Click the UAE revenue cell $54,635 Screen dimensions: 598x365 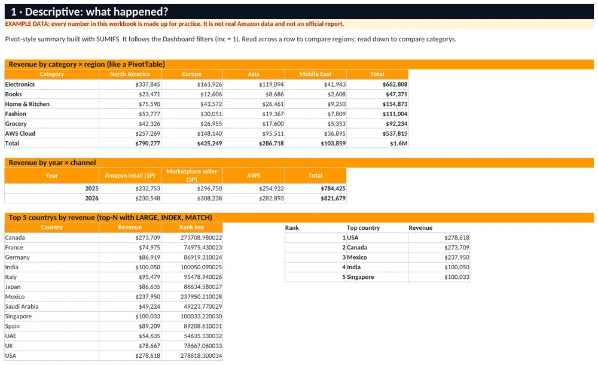pos(130,336)
